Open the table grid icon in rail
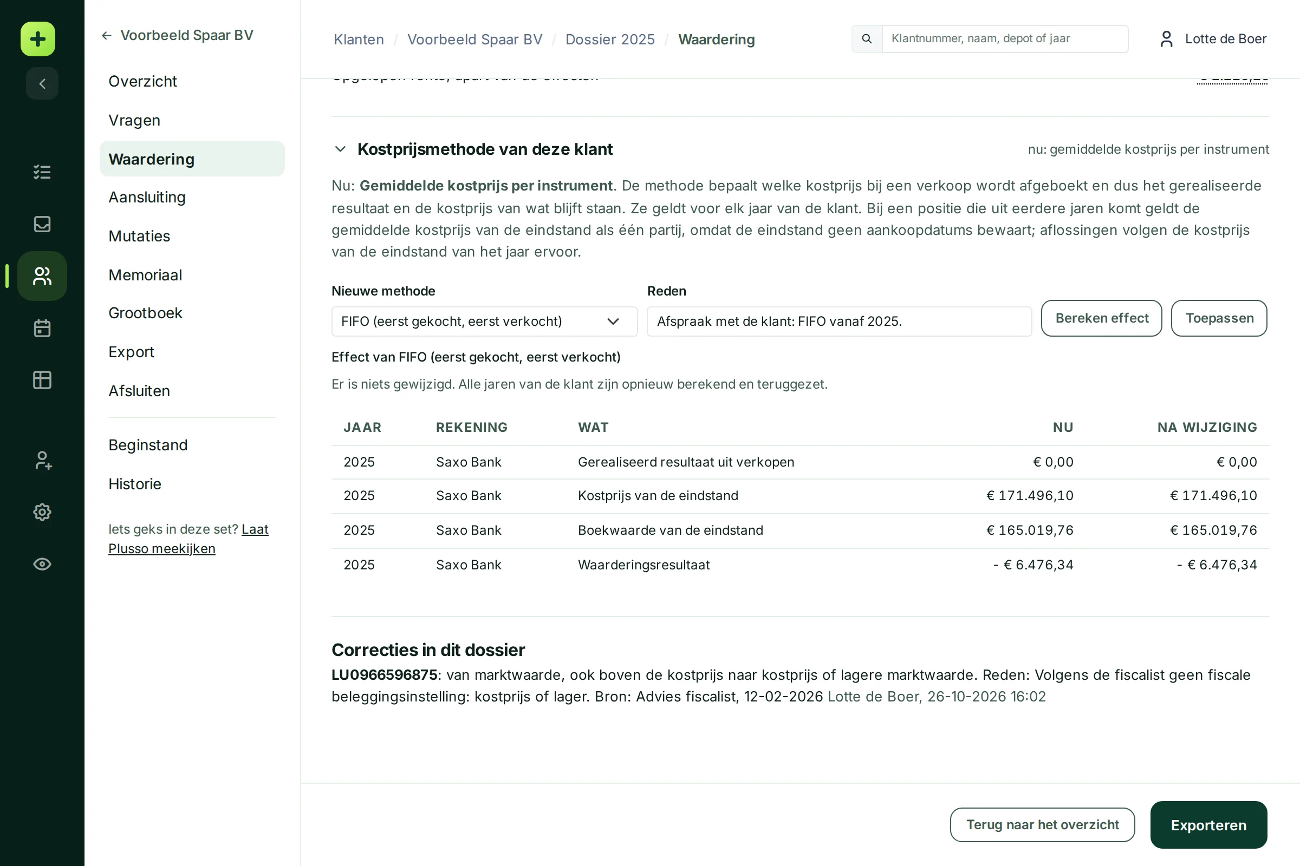This screenshot has width=1300, height=866. [x=42, y=380]
